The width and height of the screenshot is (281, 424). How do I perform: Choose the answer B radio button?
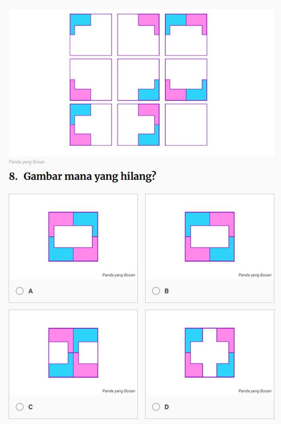point(156,291)
